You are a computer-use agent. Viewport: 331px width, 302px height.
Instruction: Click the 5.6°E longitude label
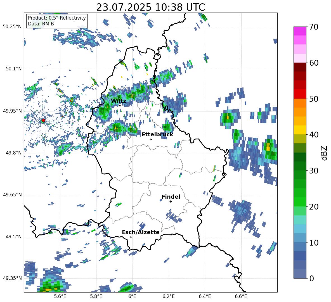pyautogui.click(x=60, y=297)
